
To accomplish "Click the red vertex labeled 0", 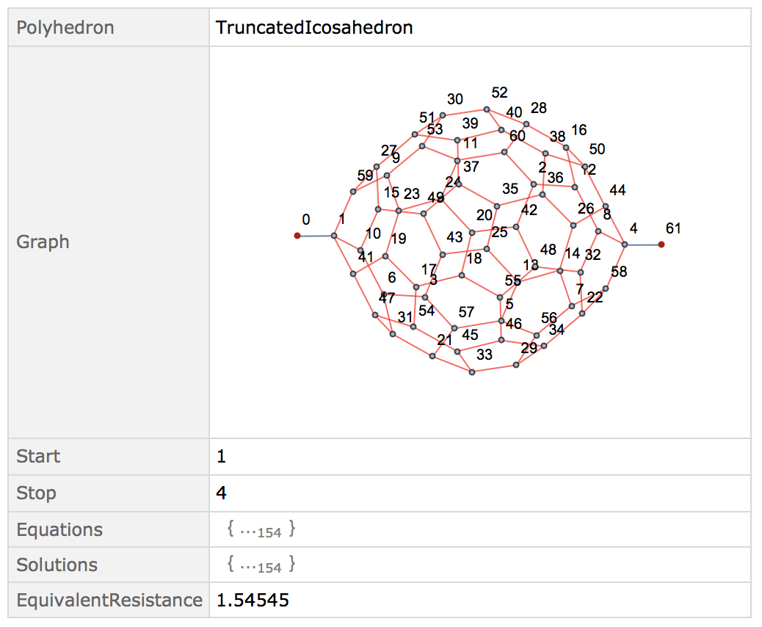I will point(297,236).
